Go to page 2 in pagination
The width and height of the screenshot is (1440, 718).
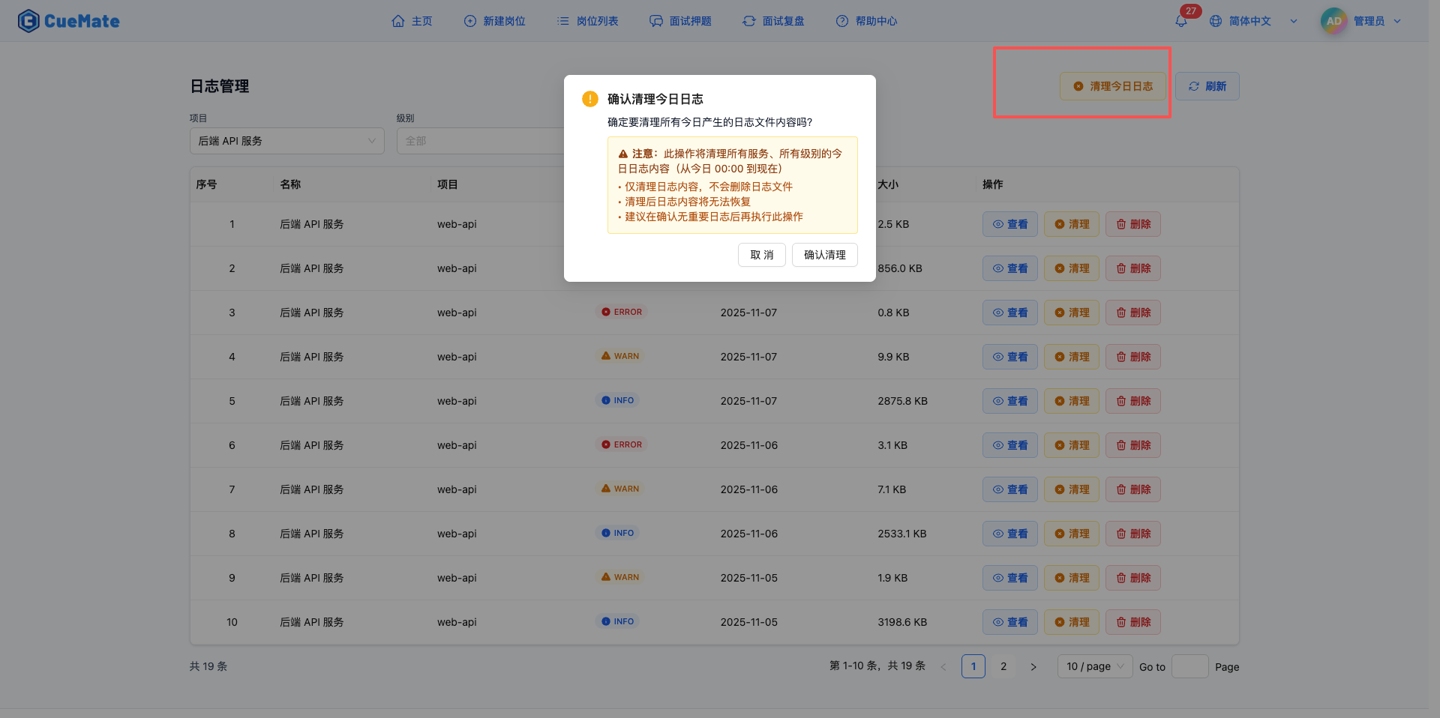(1003, 666)
